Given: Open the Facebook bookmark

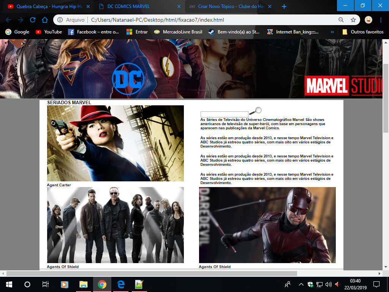Looking at the screenshot, I should (93, 32).
